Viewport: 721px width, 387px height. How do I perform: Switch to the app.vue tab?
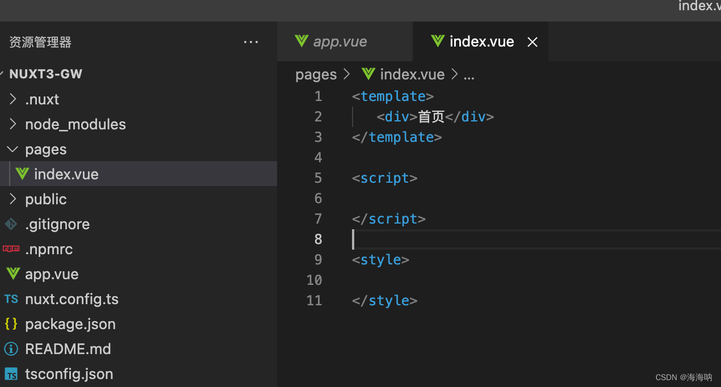click(x=345, y=41)
